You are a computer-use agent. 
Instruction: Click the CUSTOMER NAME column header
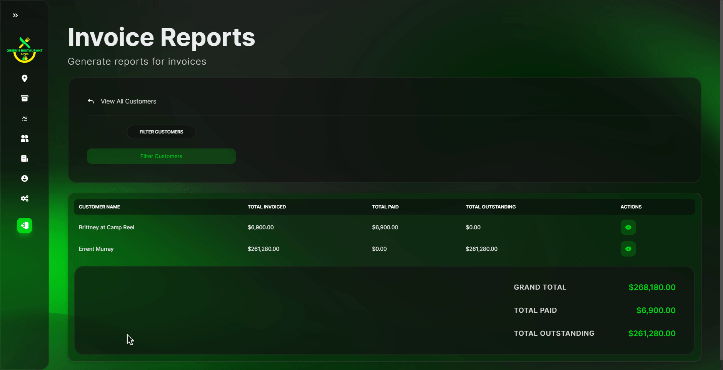click(x=99, y=207)
